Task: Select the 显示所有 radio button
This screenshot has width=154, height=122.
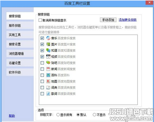Action: (58, 115)
